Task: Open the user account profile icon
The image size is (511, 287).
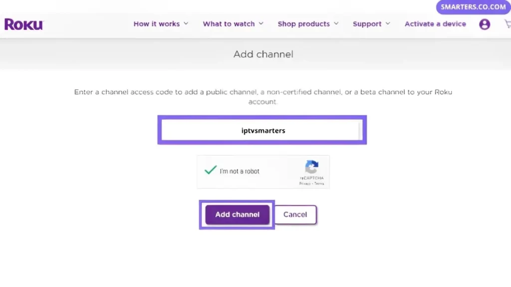Action: (484, 24)
